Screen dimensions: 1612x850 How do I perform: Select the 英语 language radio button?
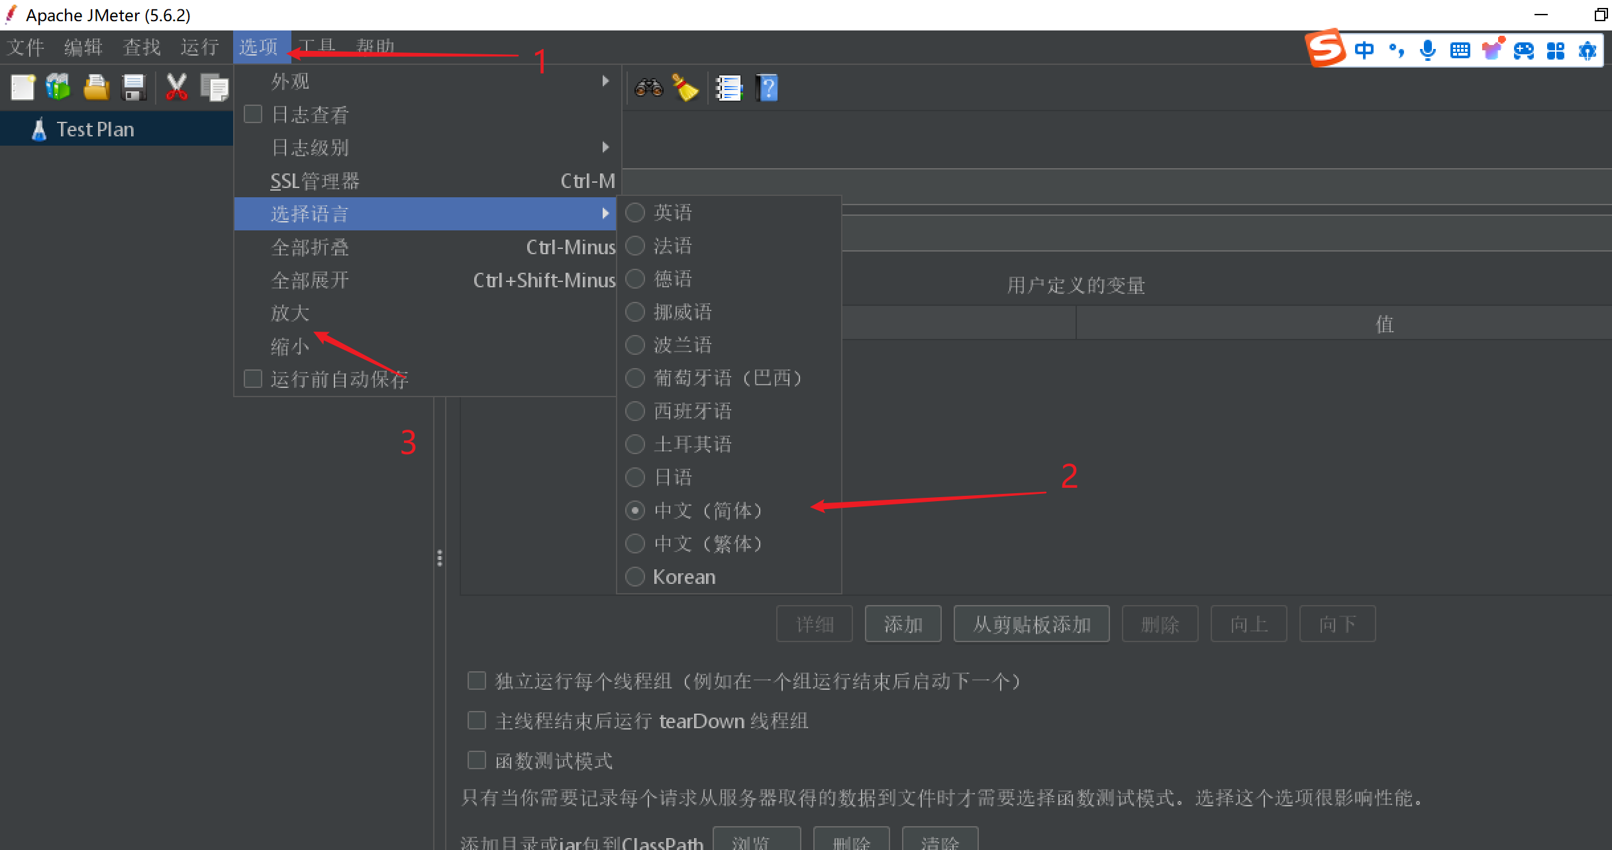(635, 212)
